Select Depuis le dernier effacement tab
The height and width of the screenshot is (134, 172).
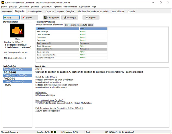[50, 25]
